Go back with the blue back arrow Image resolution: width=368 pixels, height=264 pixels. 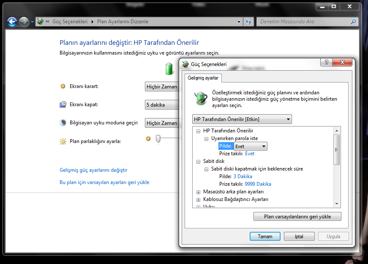[12, 22]
